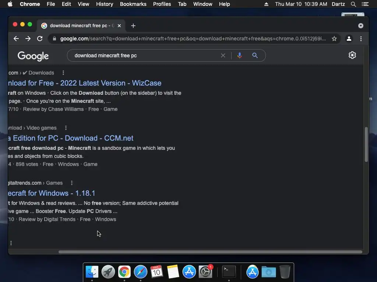Open the Profiles menu

click(162, 4)
